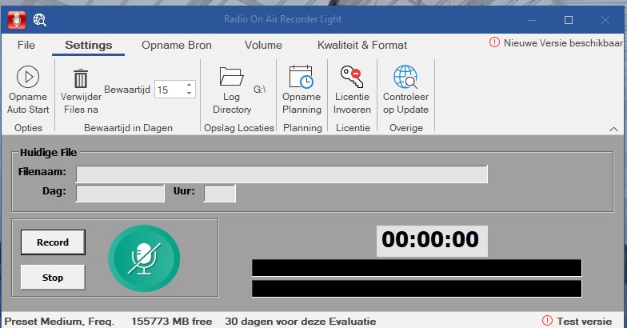Open Opname Planning calendar icon
The width and height of the screenshot is (627, 328).
(301, 77)
